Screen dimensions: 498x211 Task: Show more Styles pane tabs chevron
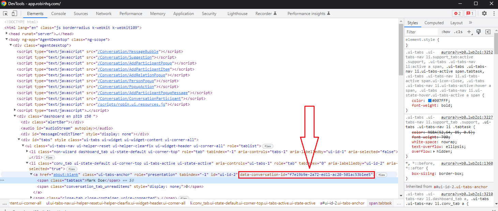point(470,23)
